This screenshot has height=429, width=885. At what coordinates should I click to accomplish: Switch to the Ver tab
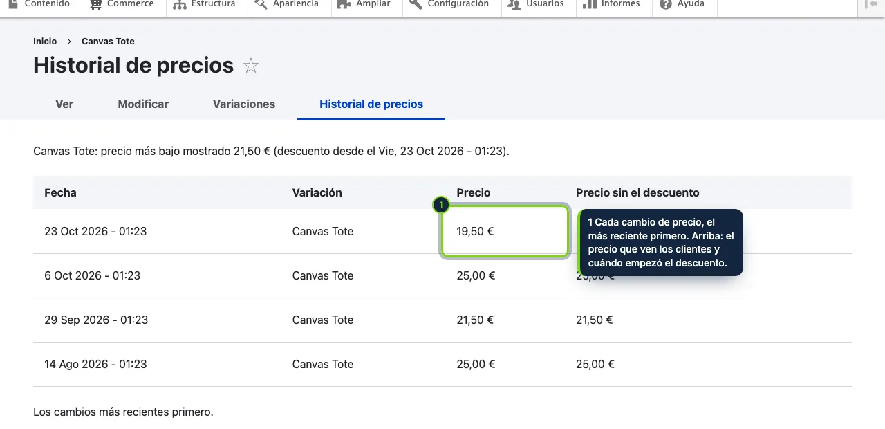point(64,104)
